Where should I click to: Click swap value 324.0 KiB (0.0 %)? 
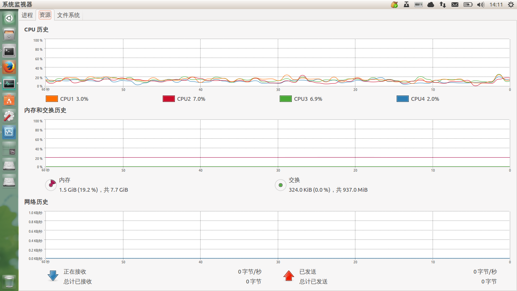(309, 190)
